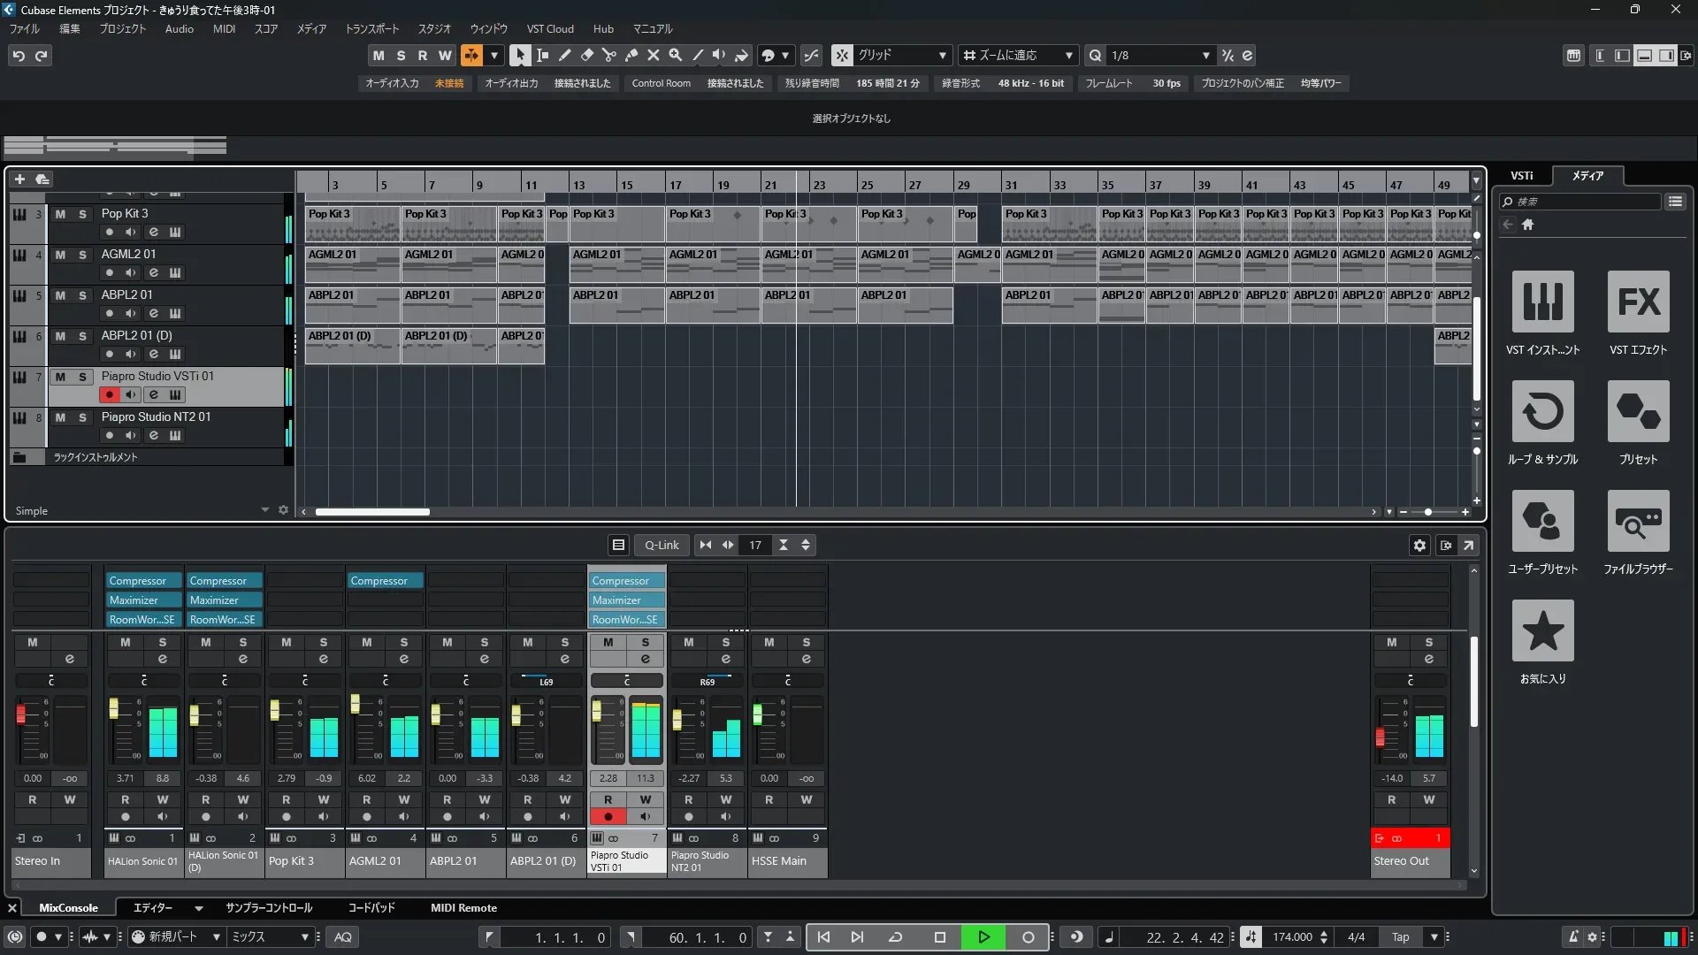The image size is (1698, 955).
Task: Select the Erase tool
Action: 586,55
